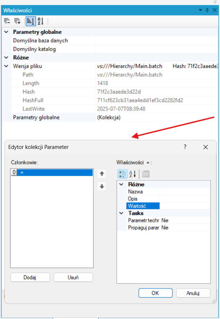Select the Hash value 71f2c3aaede3d22d

coord(119,92)
